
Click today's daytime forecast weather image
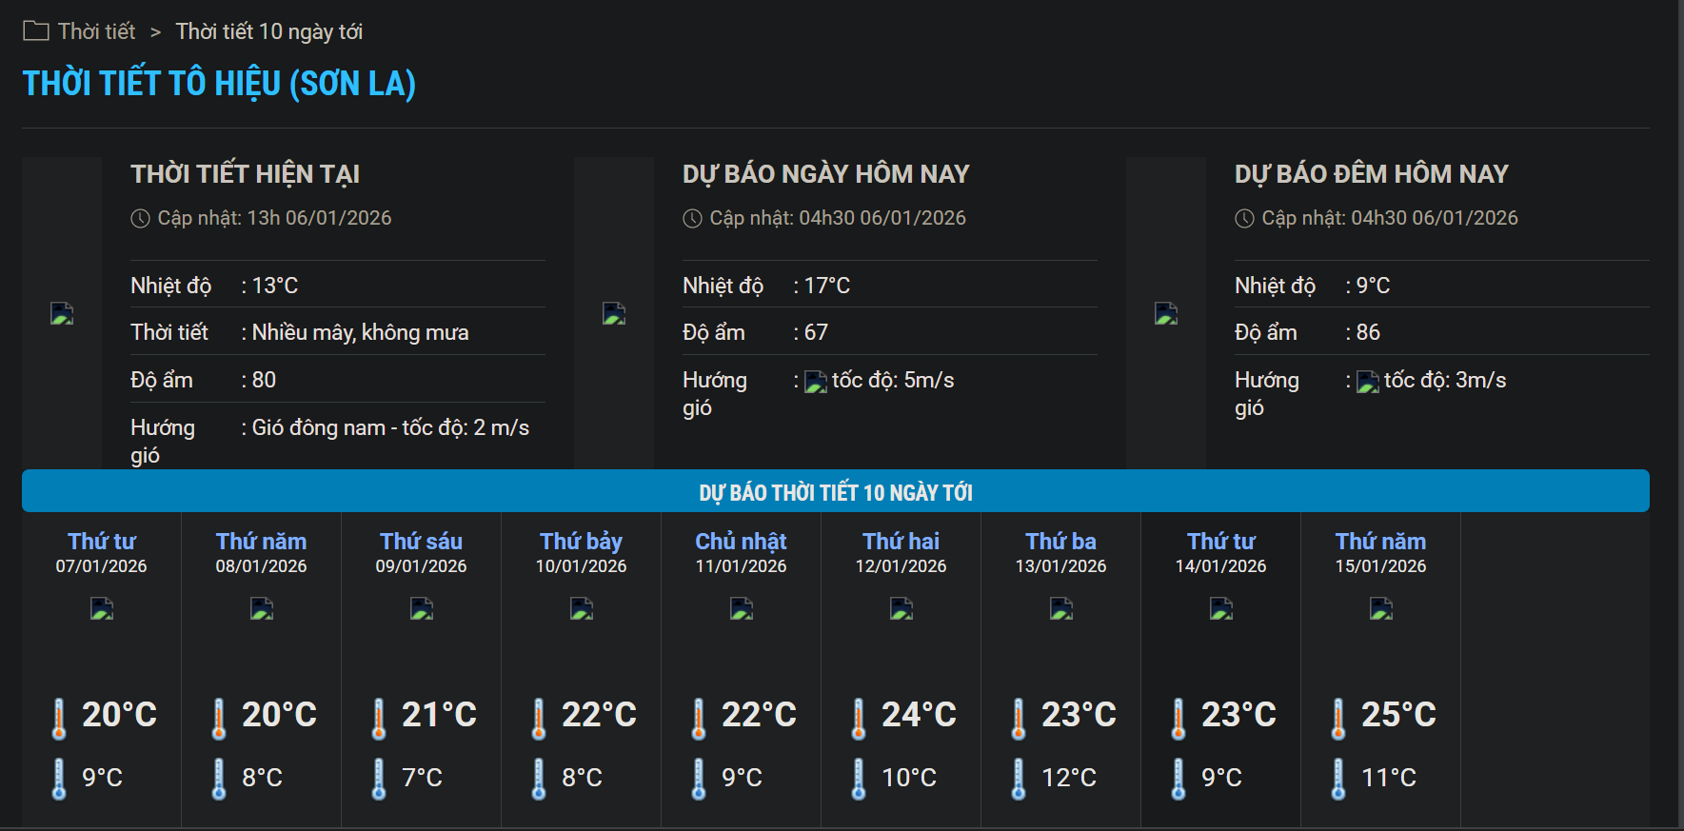(614, 313)
